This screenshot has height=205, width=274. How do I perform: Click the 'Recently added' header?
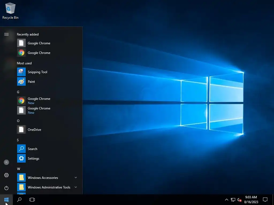(28, 34)
